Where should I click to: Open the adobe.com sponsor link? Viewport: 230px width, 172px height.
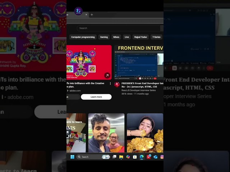tap(75, 91)
